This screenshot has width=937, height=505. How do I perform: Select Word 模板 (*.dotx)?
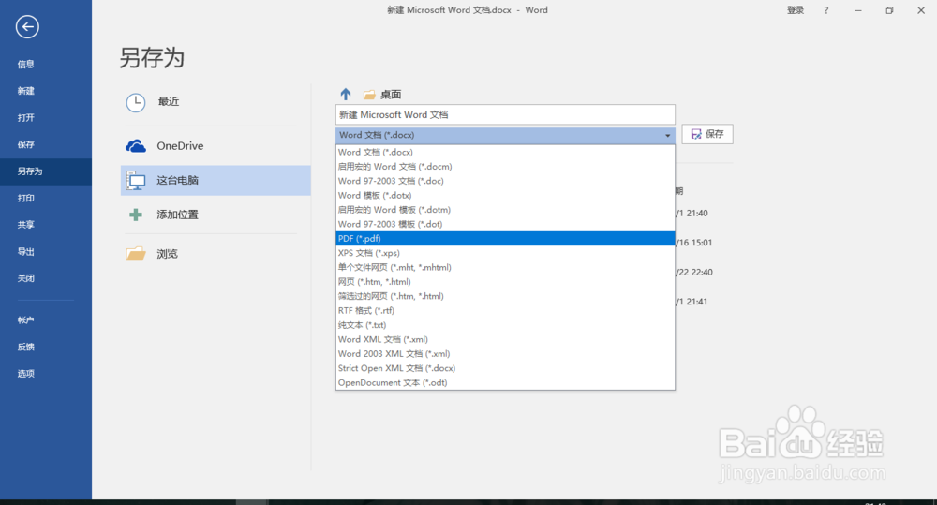[506, 196]
